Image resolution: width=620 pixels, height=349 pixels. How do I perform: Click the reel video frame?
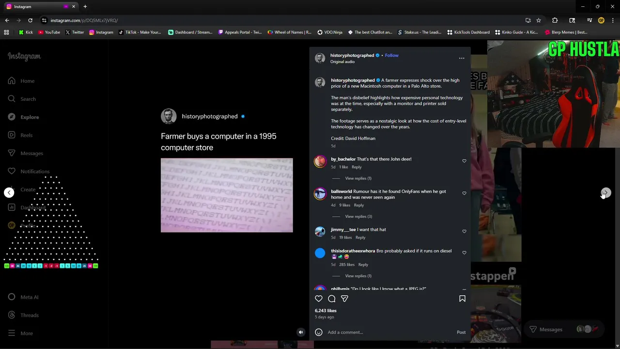tap(227, 195)
